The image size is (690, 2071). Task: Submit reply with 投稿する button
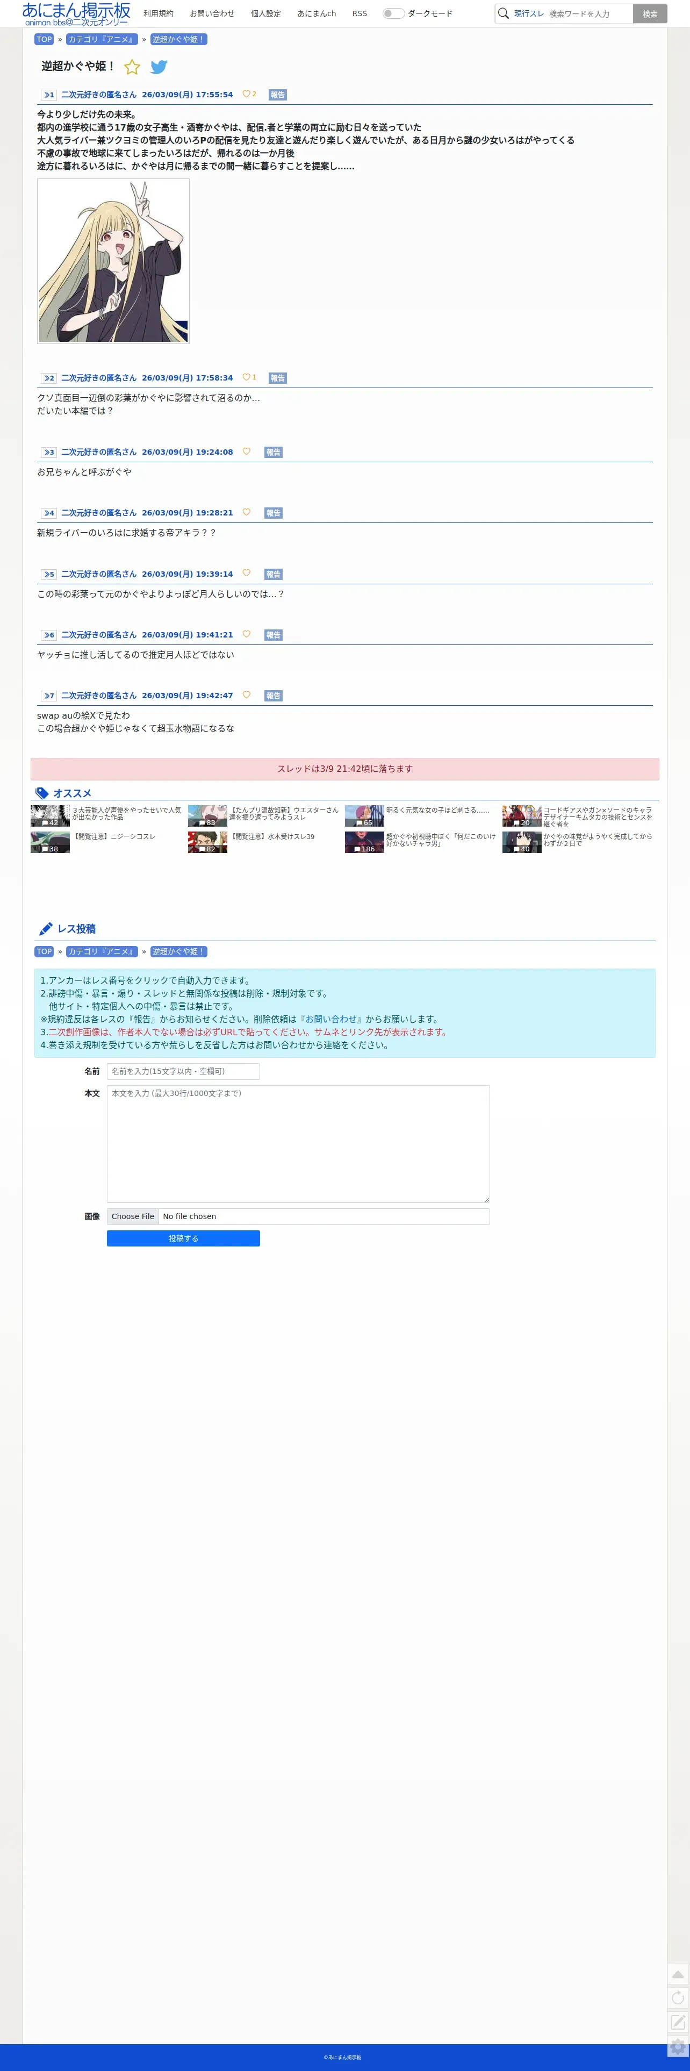tap(183, 1238)
